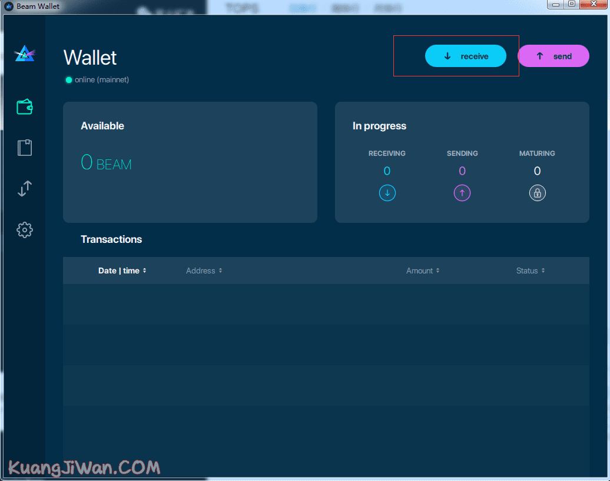Open wallet Settings via gear icon
This screenshot has height=481, width=610.
[x=24, y=230]
